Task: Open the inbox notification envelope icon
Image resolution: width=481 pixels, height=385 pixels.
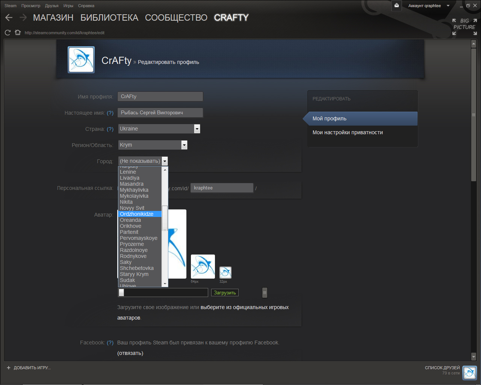Action: 396,6
